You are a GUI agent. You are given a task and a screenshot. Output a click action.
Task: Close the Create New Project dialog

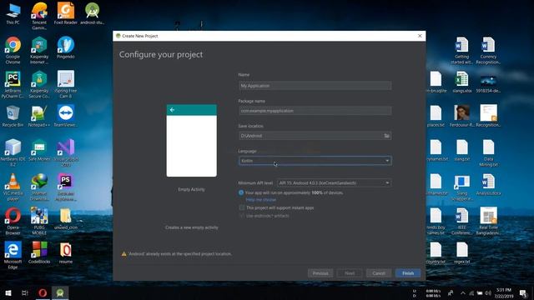tap(420, 36)
